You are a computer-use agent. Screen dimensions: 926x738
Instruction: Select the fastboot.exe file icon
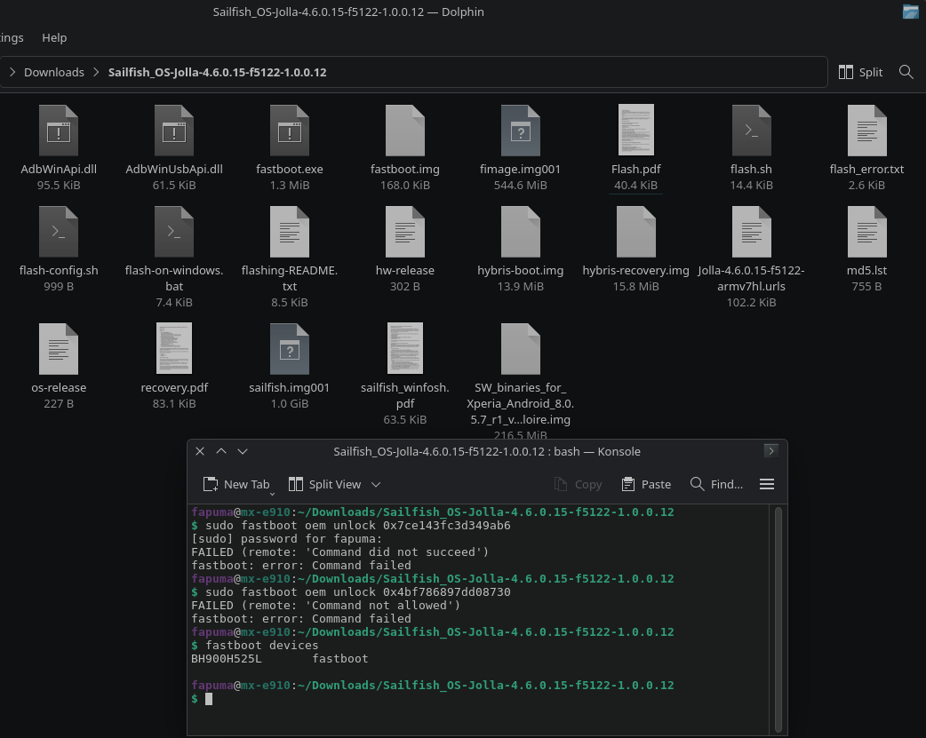[290, 131]
